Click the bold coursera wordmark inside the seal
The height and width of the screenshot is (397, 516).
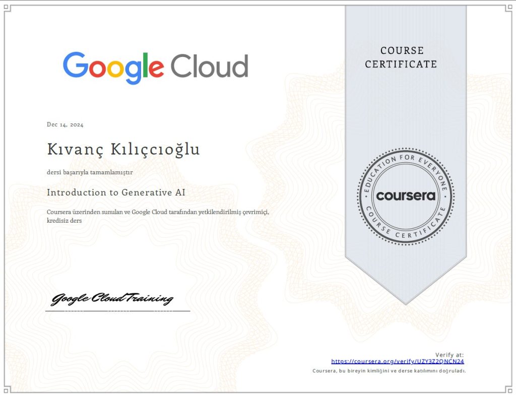click(x=406, y=196)
